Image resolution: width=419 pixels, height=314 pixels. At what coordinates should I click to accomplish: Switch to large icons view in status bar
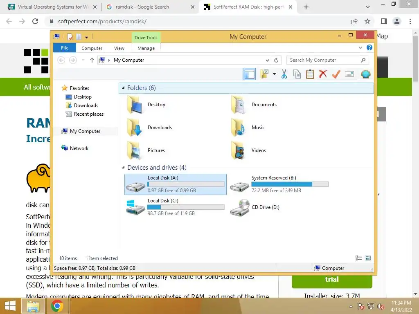click(x=368, y=258)
